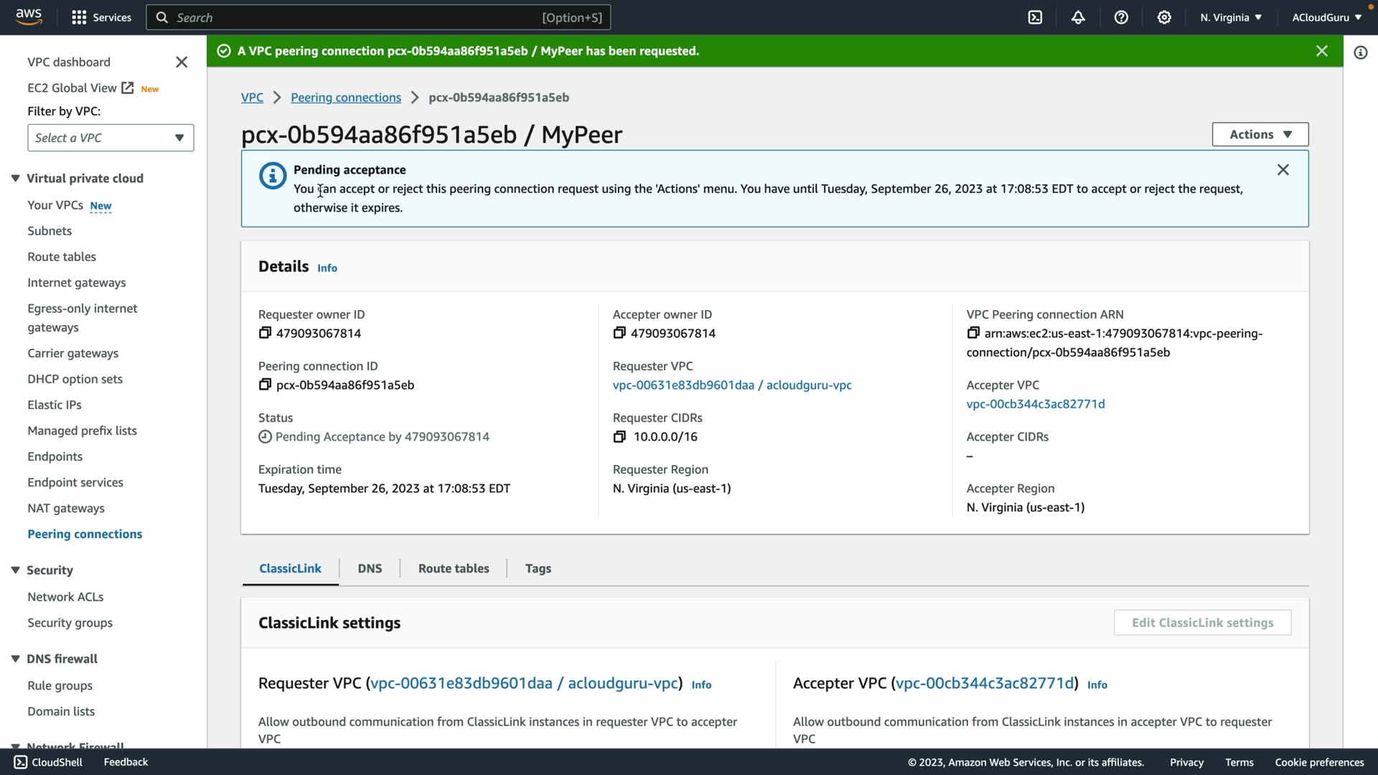Switch to the Route tables tab
Screen dimensions: 1378x775
point(454,568)
